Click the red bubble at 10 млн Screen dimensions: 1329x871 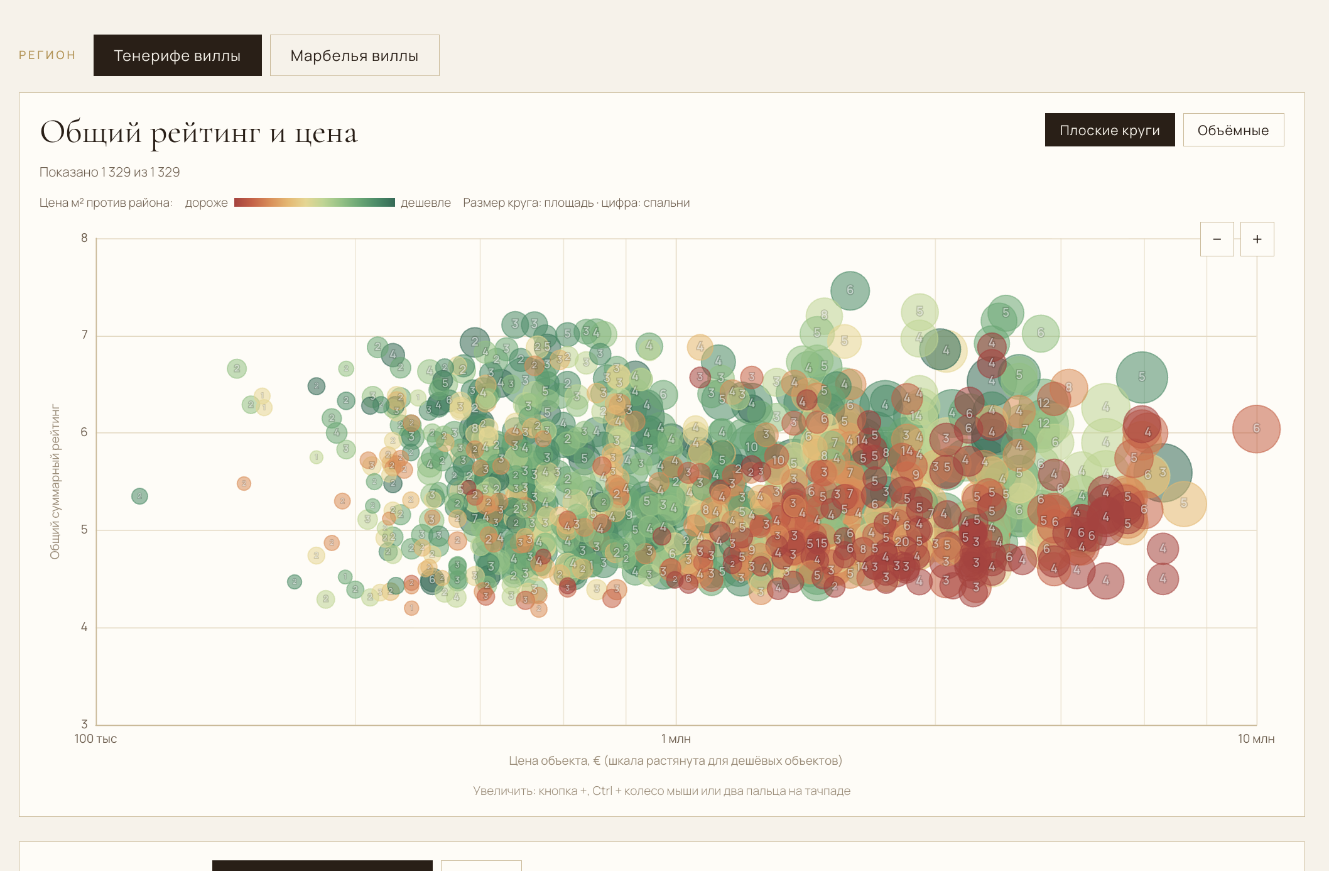click(1256, 429)
